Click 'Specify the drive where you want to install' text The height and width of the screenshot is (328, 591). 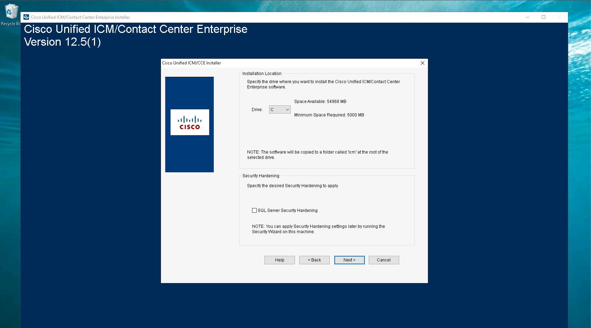click(x=323, y=84)
